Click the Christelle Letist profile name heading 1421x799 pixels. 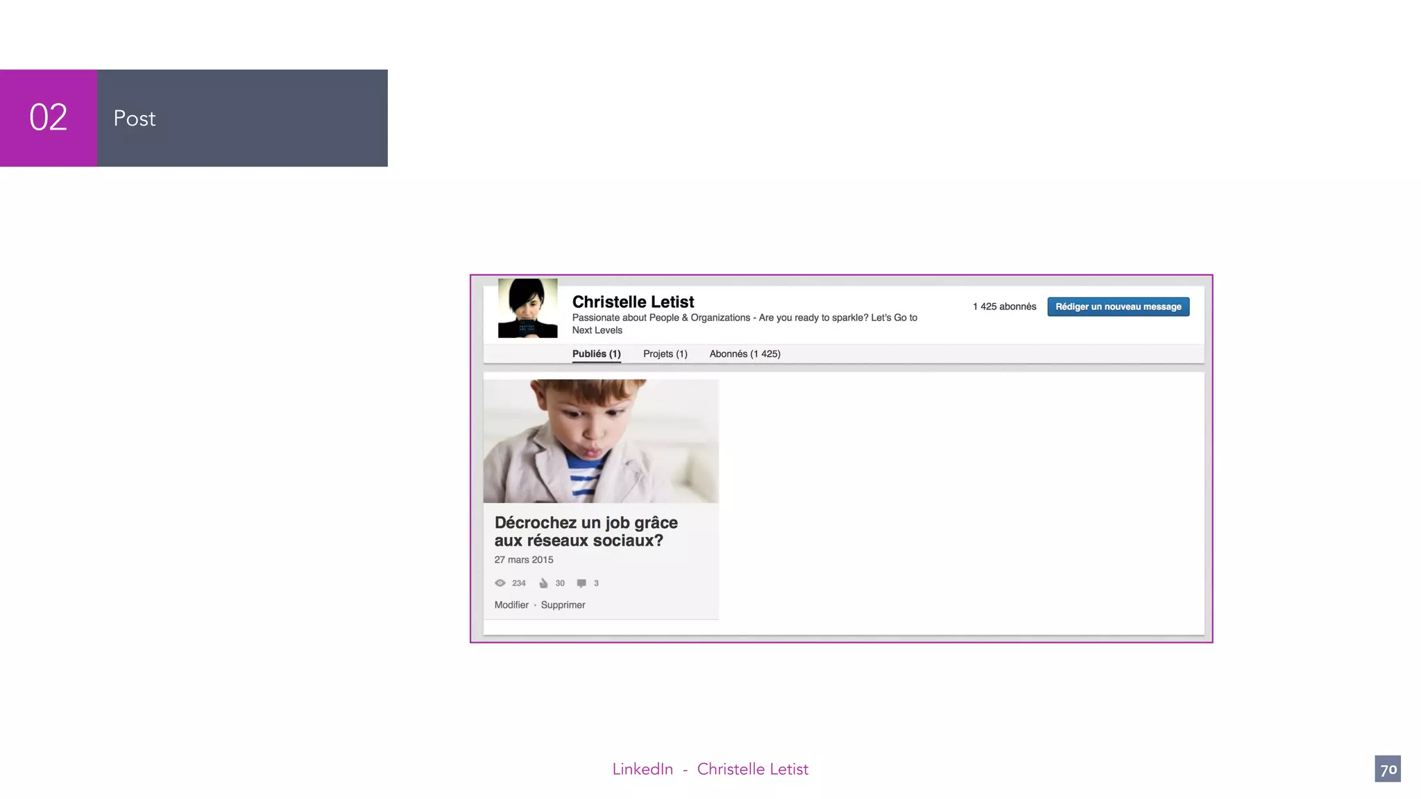click(x=633, y=302)
